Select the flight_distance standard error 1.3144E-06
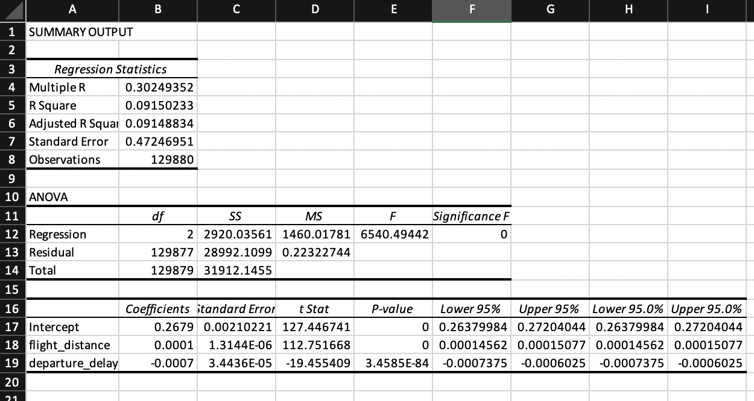The image size is (754, 401). (236, 345)
